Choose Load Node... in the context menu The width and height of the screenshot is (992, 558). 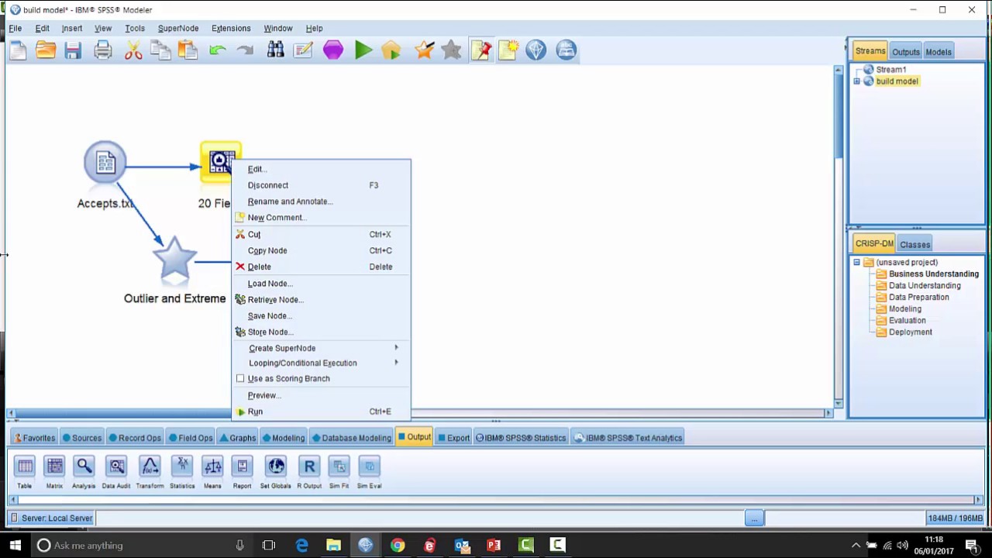click(322, 284)
